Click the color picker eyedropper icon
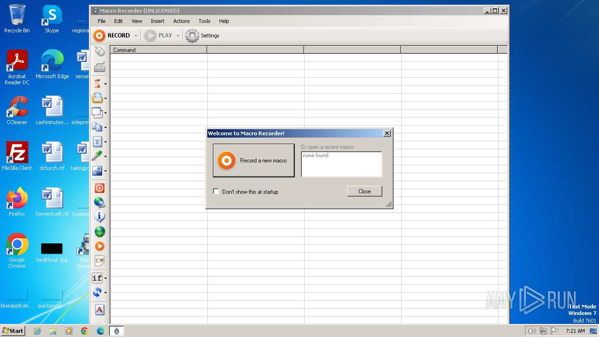599x337 pixels. (x=97, y=156)
